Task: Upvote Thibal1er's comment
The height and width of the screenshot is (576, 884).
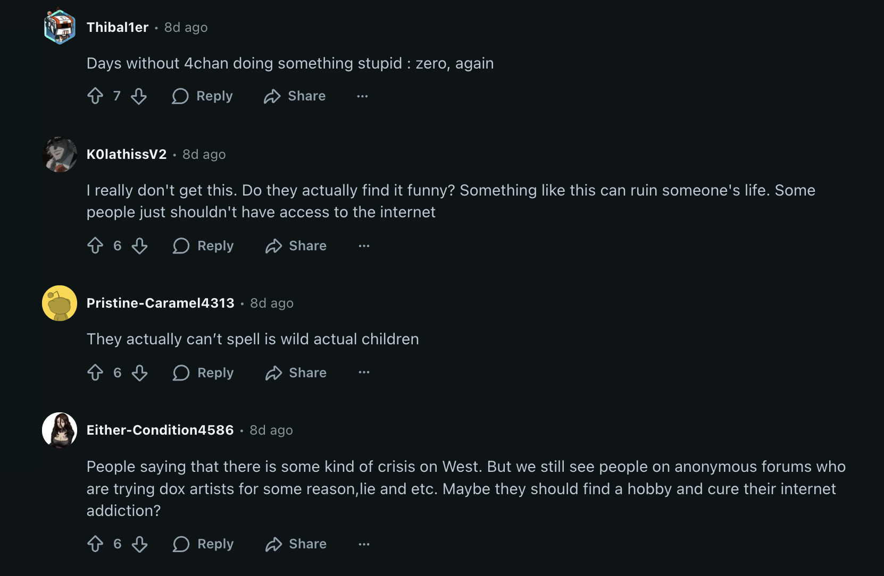Action: tap(95, 96)
